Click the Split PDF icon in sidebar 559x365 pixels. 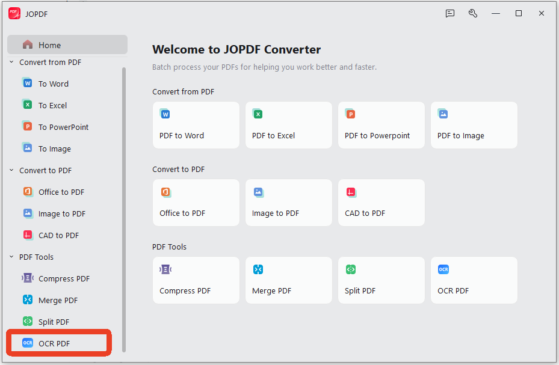(28, 322)
